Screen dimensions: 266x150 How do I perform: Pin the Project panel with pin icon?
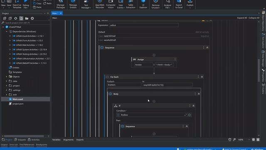[48, 13]
